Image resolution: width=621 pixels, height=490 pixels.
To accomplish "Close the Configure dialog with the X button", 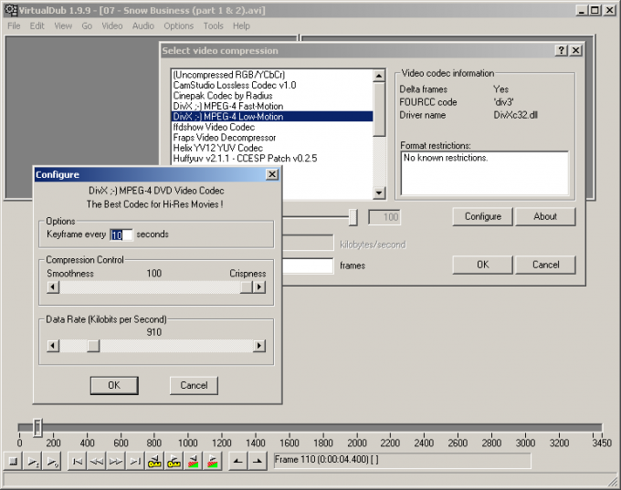I will pos(272,174).
